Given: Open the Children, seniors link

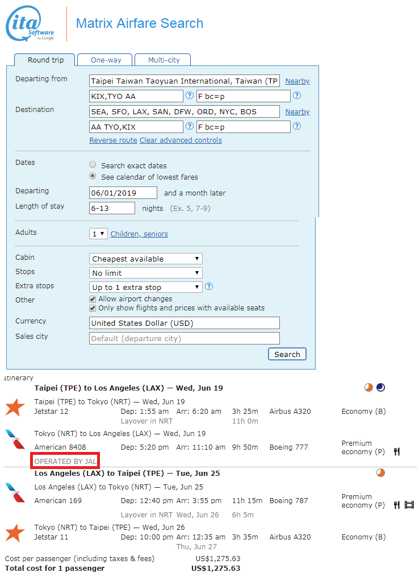Looking at the screenshot, I should coord(139,234).
